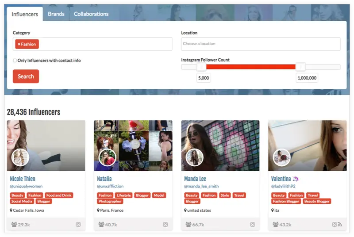The width and height of the screenshot is (354, 237).
Task: Open Valentina profile name link
Action: (x=281, y=179)
